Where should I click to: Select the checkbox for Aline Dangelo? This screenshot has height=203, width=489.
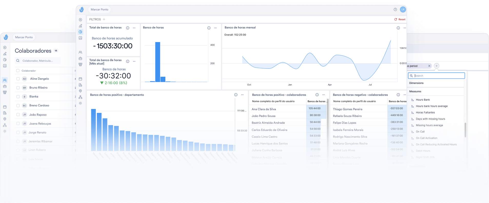[18, 79]
